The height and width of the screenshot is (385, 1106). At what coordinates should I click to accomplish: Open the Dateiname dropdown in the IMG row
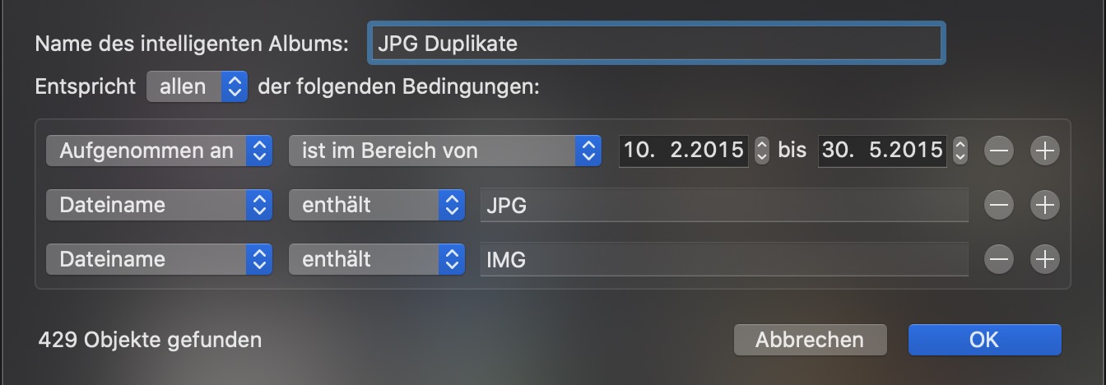[x=160, y=259]
